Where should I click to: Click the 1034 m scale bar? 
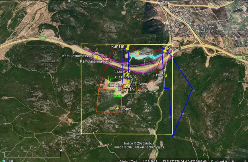coord(60,150)
